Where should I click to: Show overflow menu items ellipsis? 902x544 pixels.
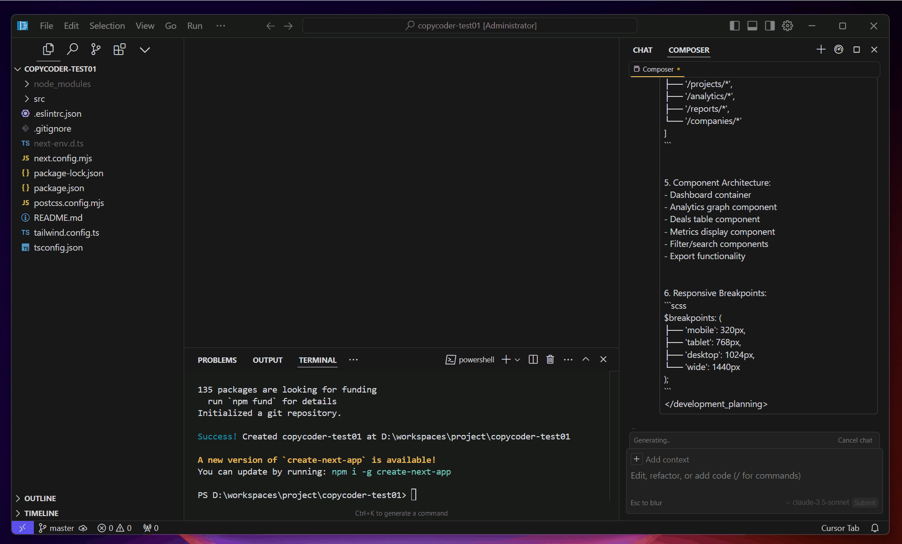pyautogui.click(x=221, y=26)
